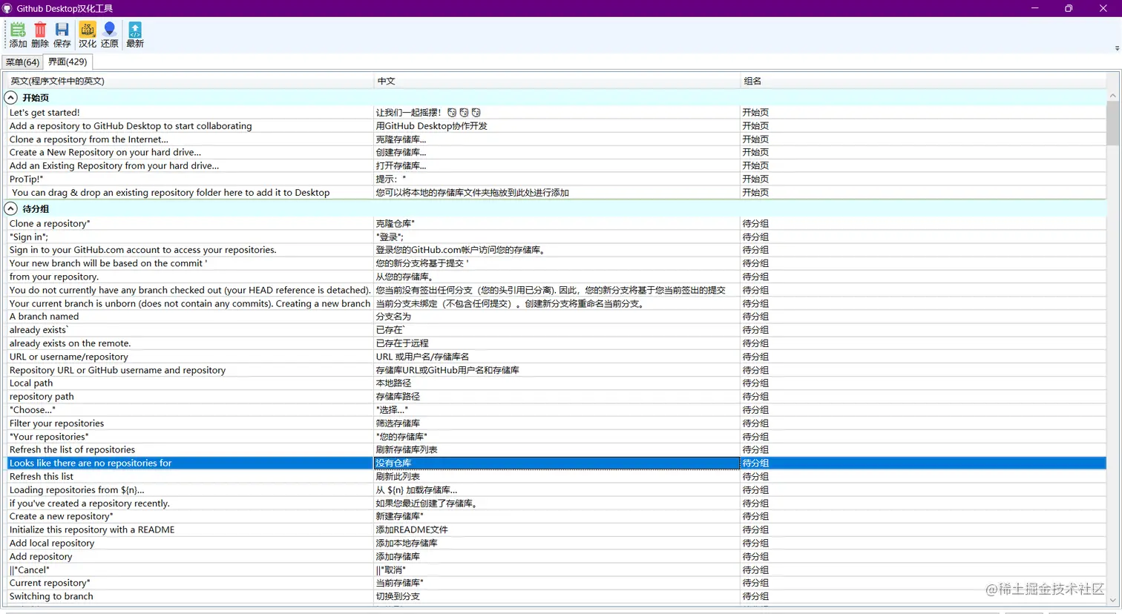Image resolution: width=1122 pixels, height=614 pixels.
Task: Select the ProTip!" row
Action: pos(557,179)
